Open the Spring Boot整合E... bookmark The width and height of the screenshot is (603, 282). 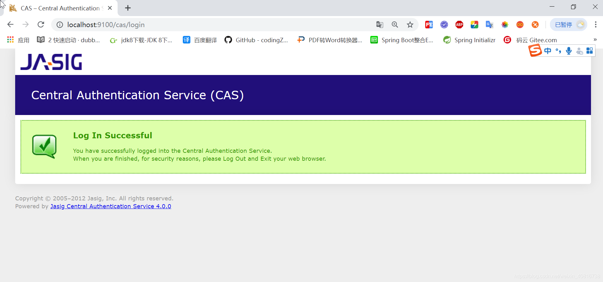pyautogui.click(x=402, y=40)
